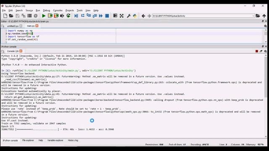Select the Console 2/A tab
Viewport: 269px width, 151px height.
click(x=13, y=51)
